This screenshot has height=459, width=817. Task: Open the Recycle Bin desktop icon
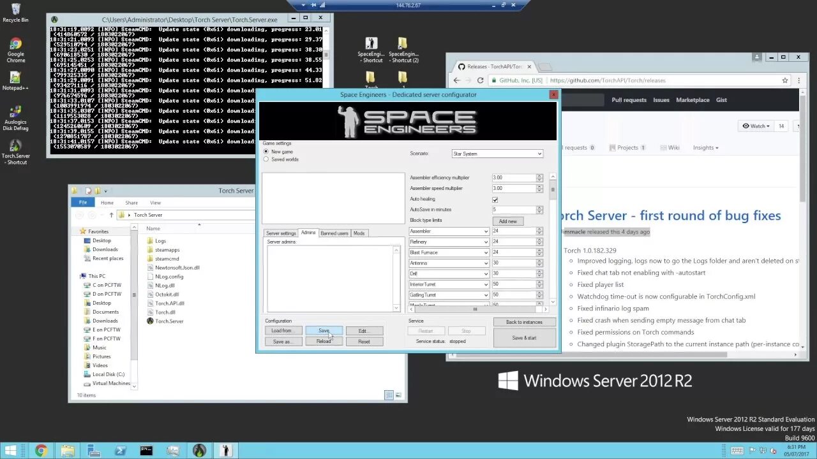click(15, 12)
